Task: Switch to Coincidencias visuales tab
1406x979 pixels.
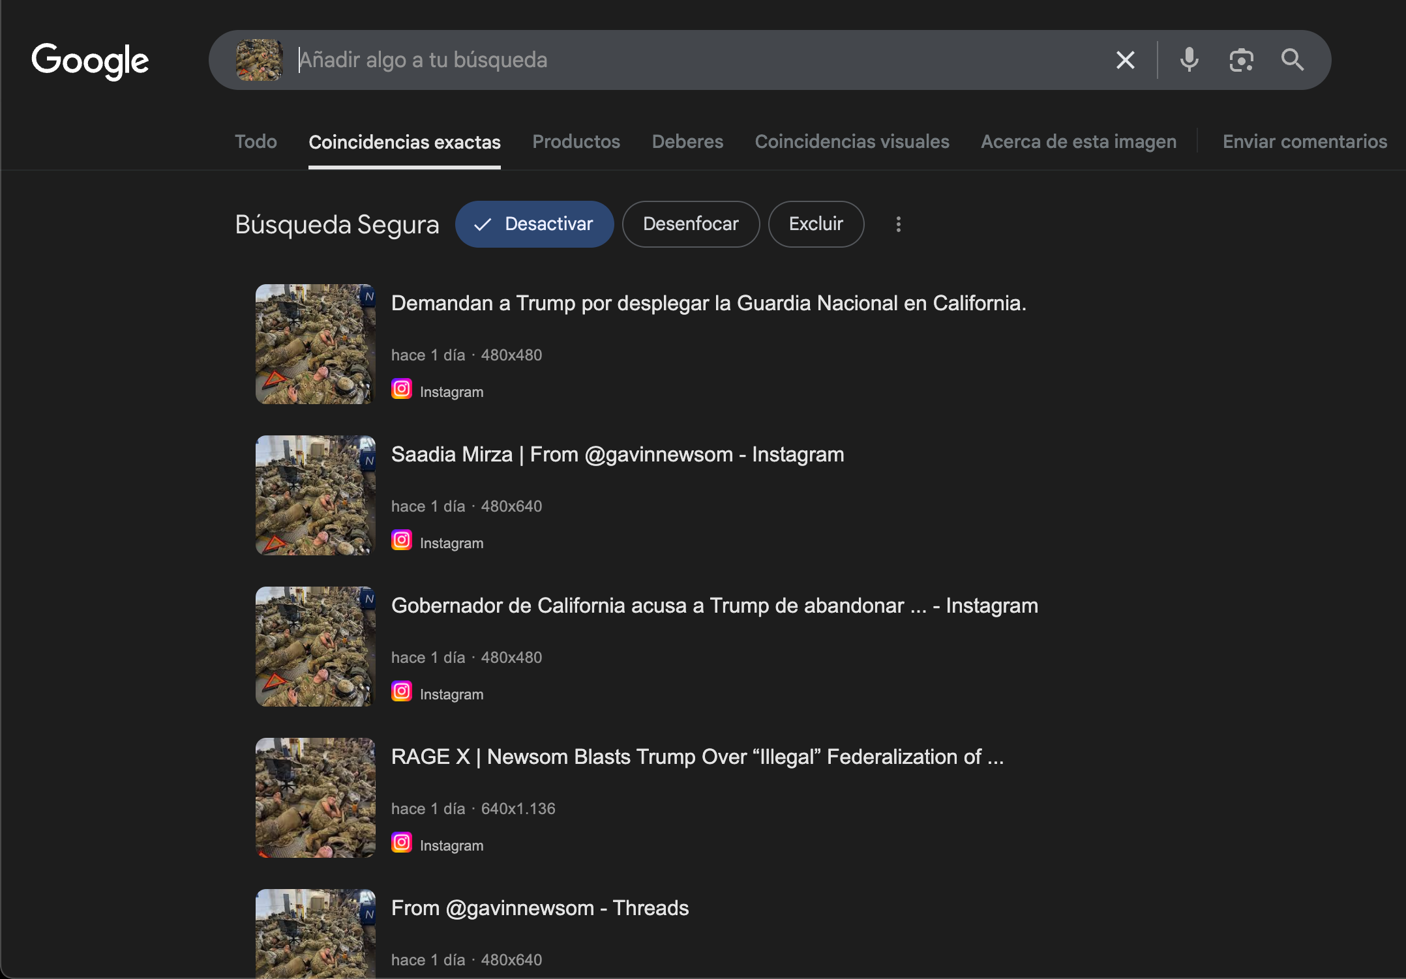Action: [852, 141]
